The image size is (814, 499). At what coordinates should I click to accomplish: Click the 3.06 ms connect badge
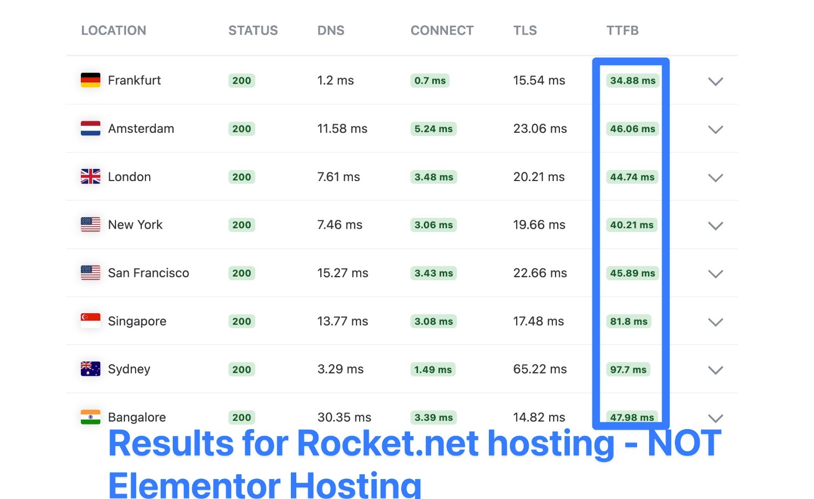coord(434,225)
